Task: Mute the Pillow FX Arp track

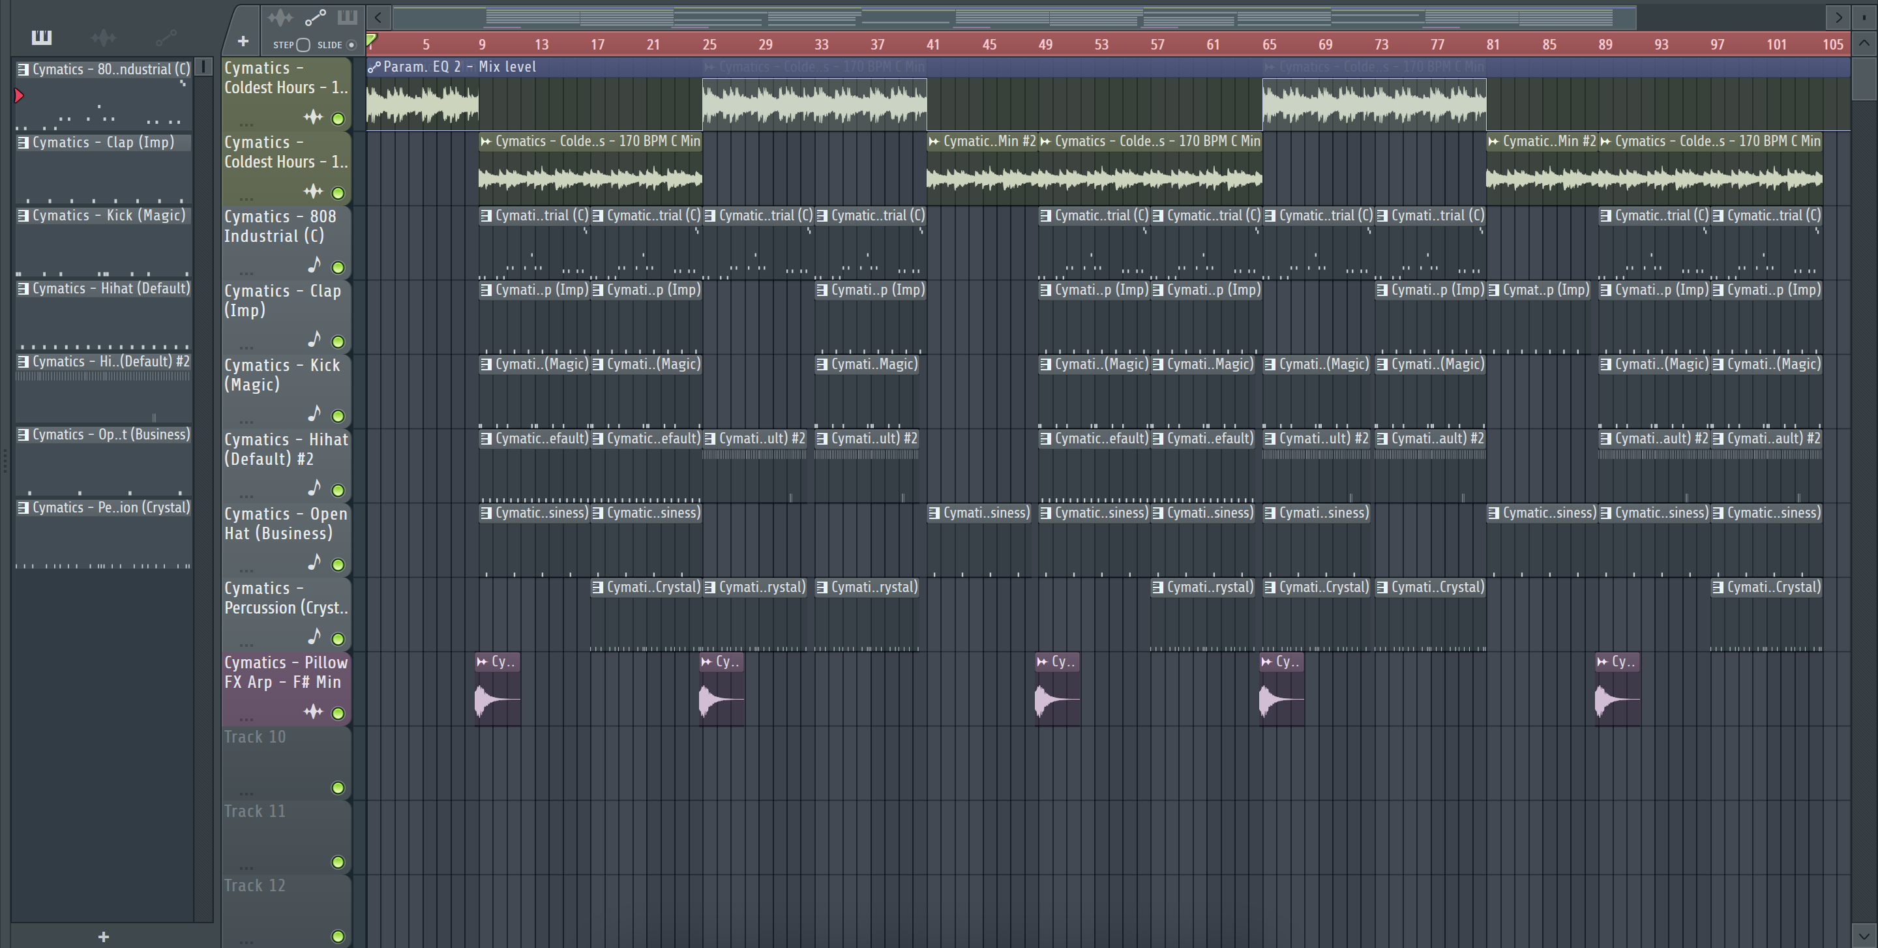Action: click(x=338, y=713)
